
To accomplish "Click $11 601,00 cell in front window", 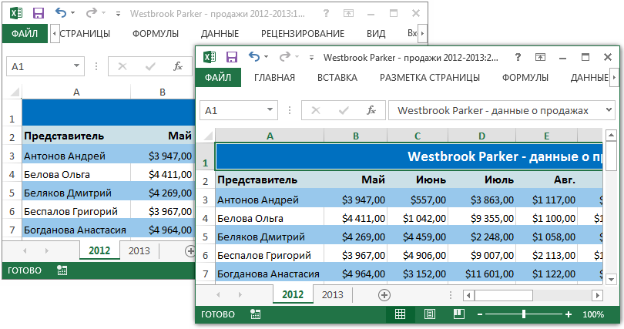I will click(x=482, y=274).
